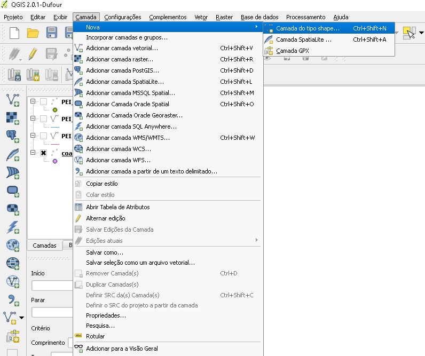This screenshot has height=356, width=425.
Task: Click the add vector layer sidebar icon
Action: click(13, 100)
